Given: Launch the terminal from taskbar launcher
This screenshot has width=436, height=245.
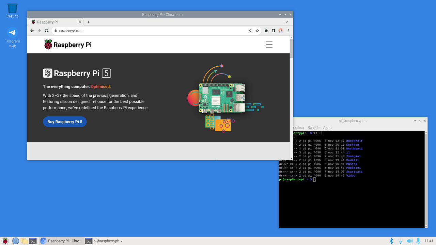Looking at the screenshot, I should click(33, 241).
